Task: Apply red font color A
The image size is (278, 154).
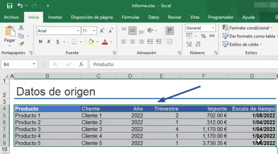Action: pos(105,42)
